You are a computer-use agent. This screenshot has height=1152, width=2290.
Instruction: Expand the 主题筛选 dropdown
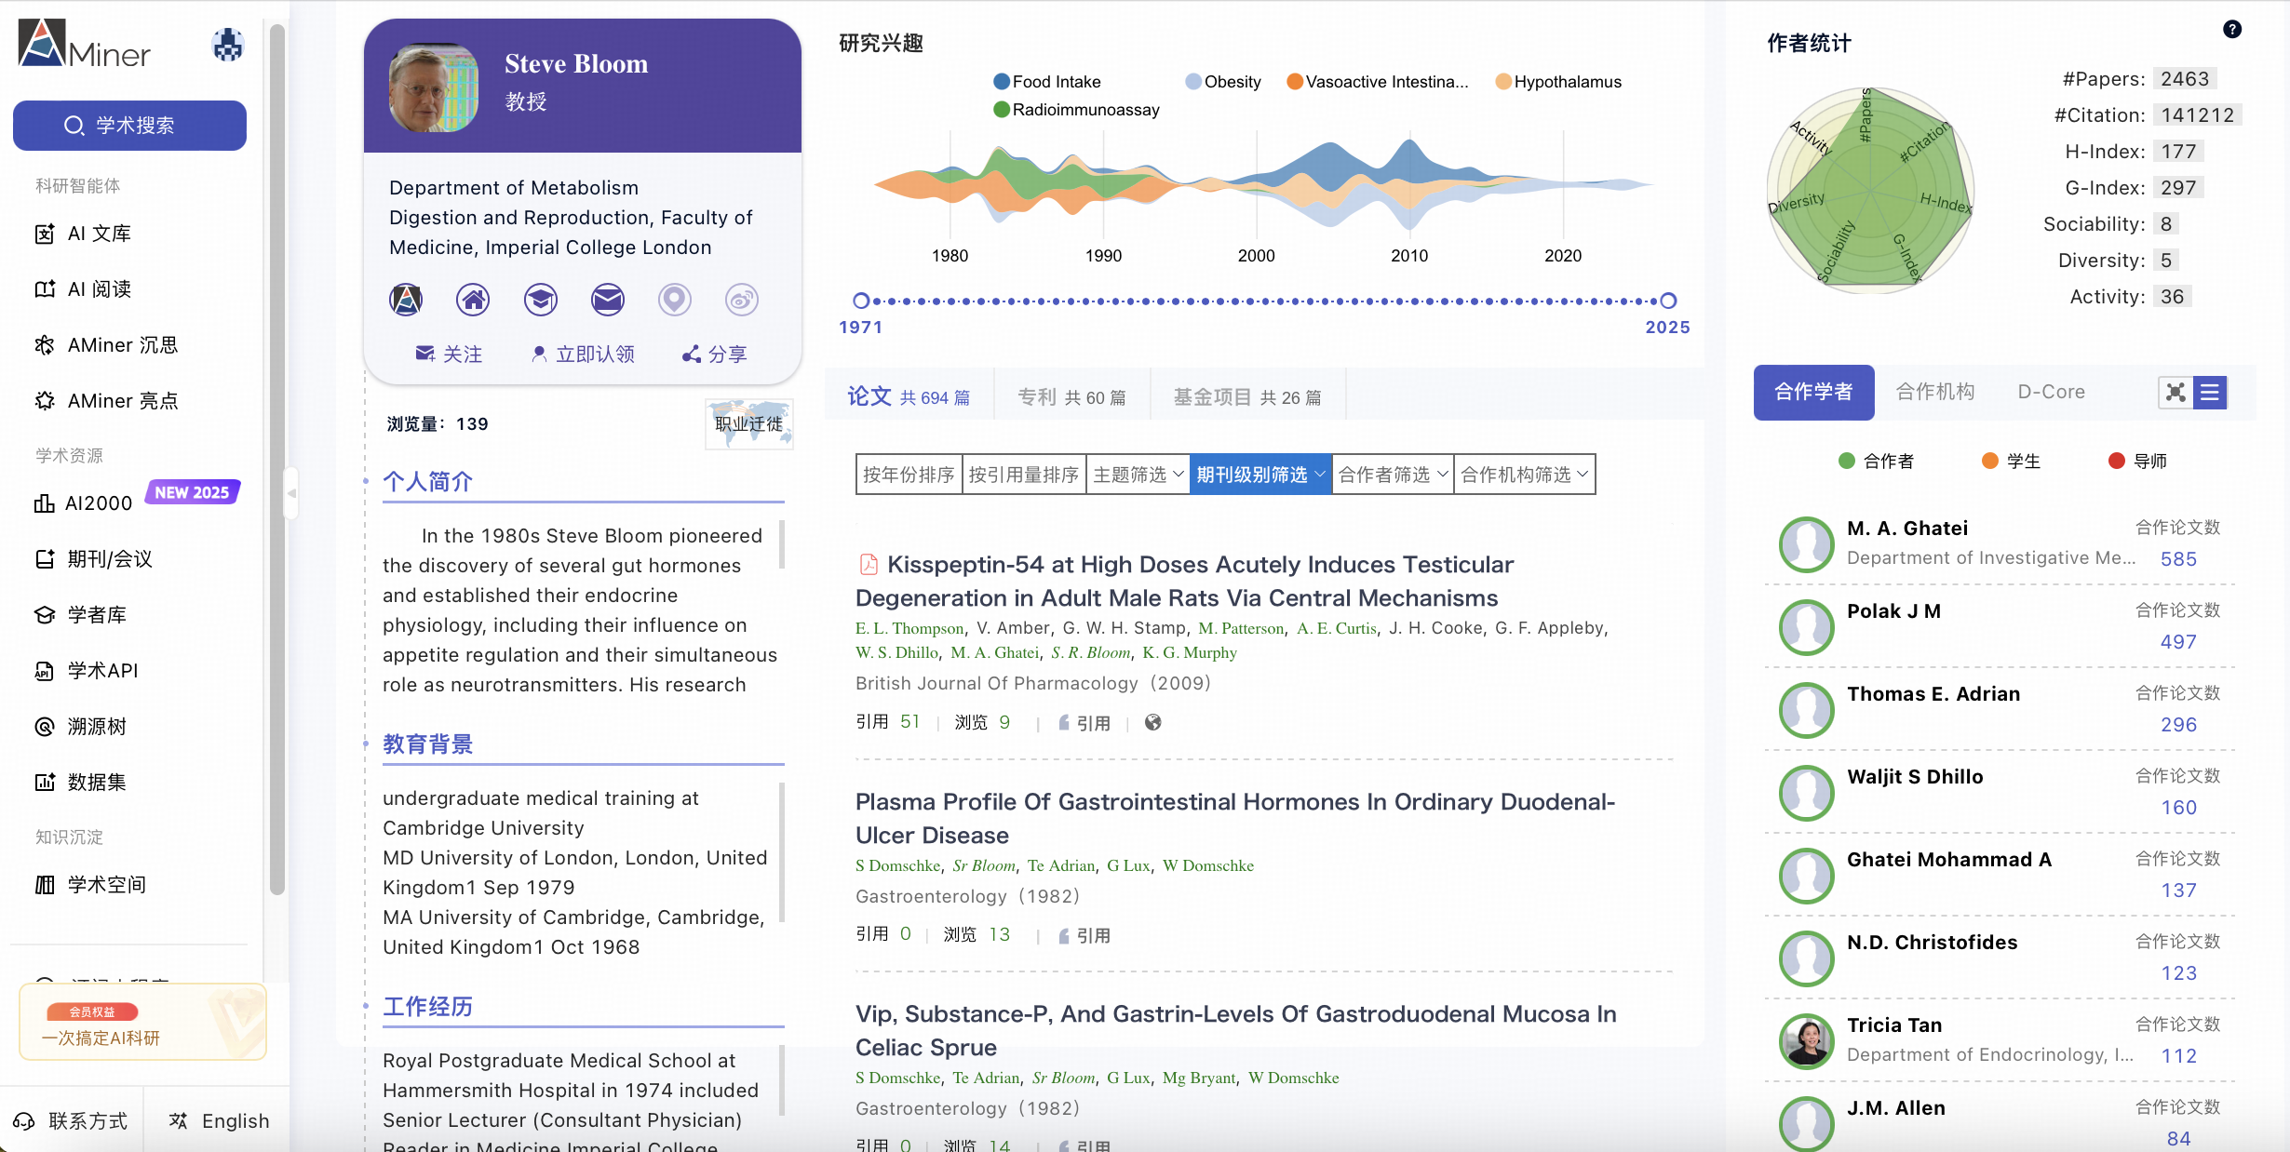pos(1138,475)
